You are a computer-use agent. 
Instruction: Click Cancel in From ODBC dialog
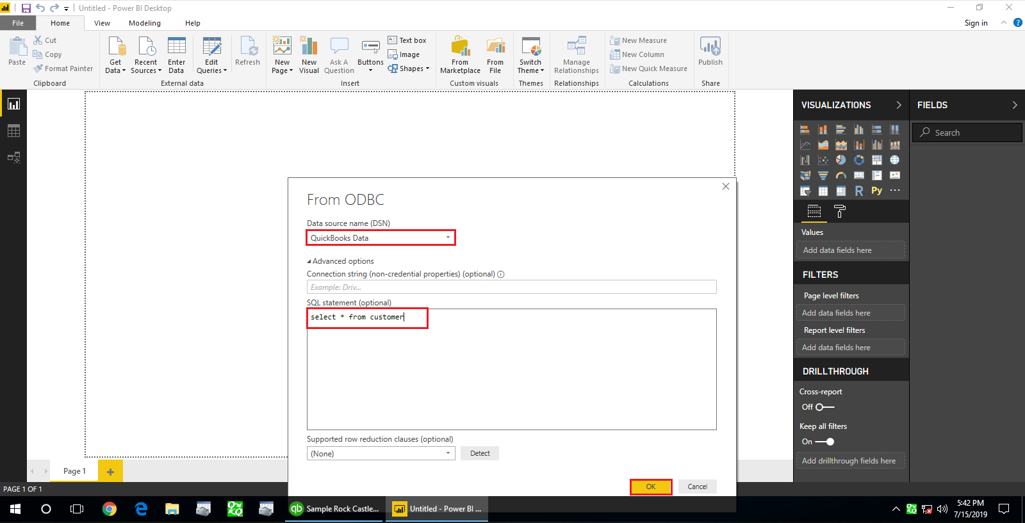(698, 487)
